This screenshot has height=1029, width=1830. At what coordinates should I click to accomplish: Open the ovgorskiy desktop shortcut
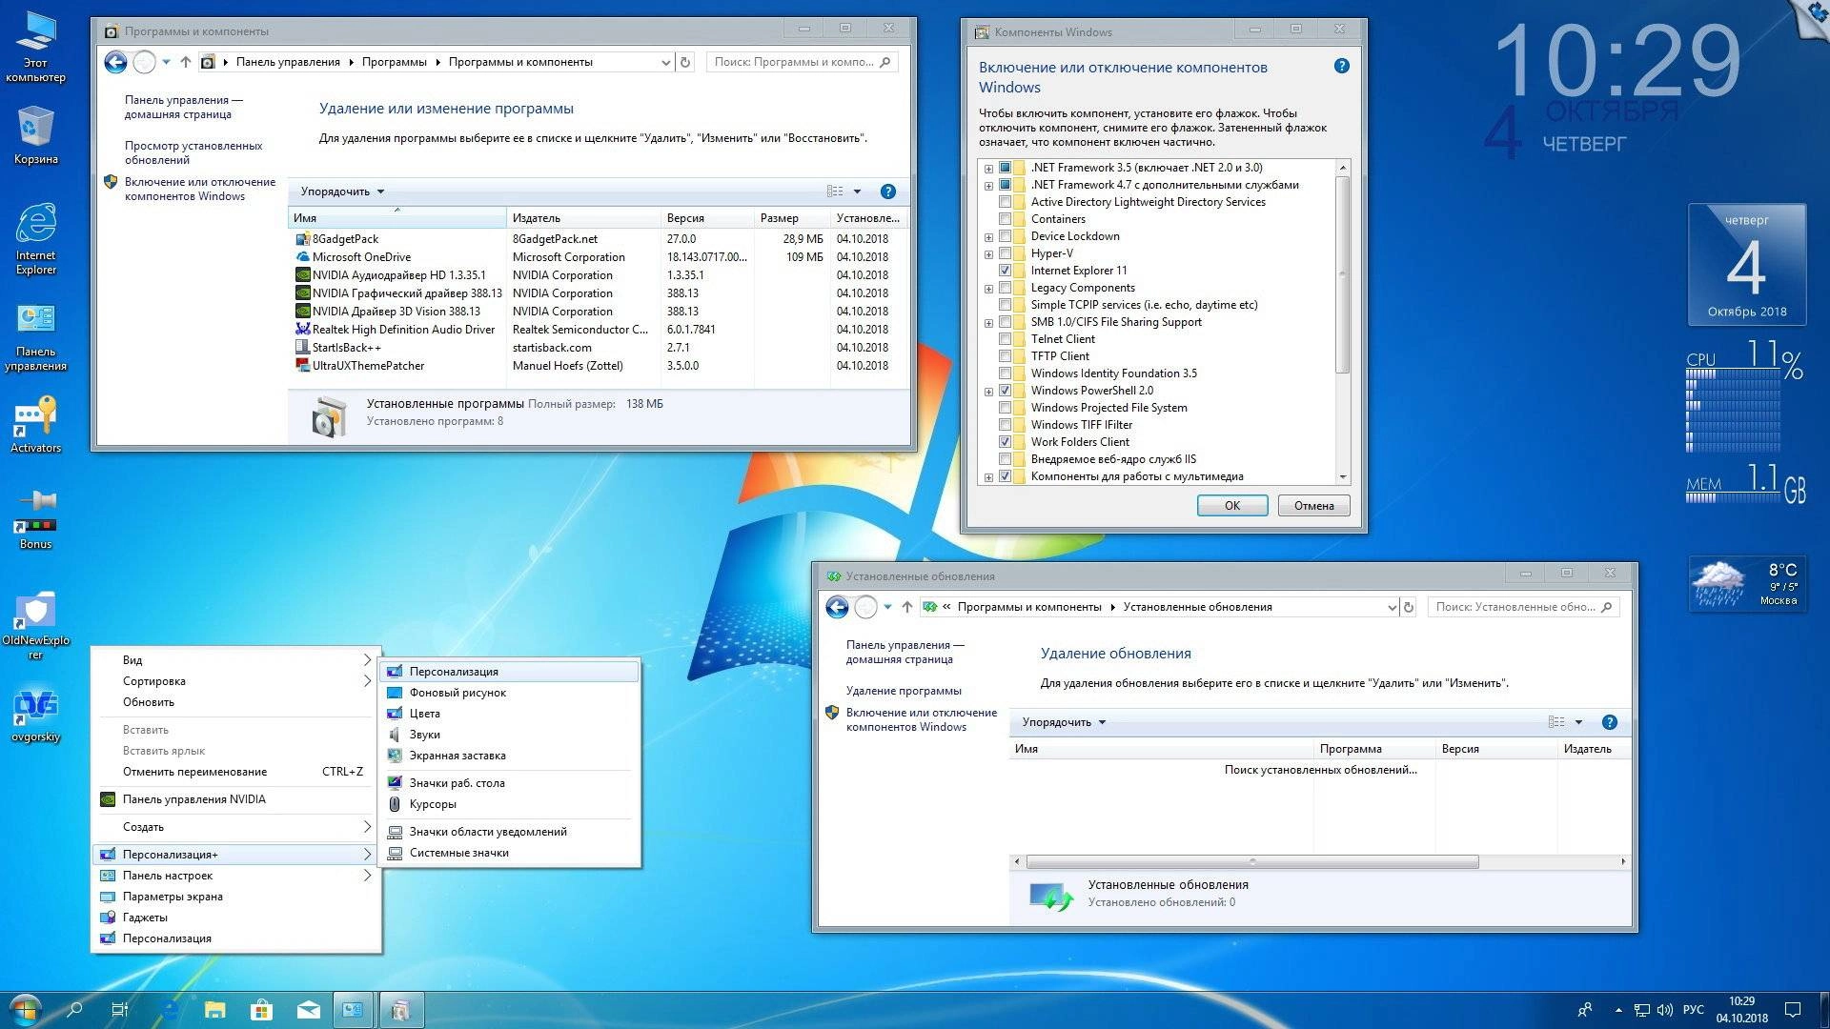tap(35, 716)
